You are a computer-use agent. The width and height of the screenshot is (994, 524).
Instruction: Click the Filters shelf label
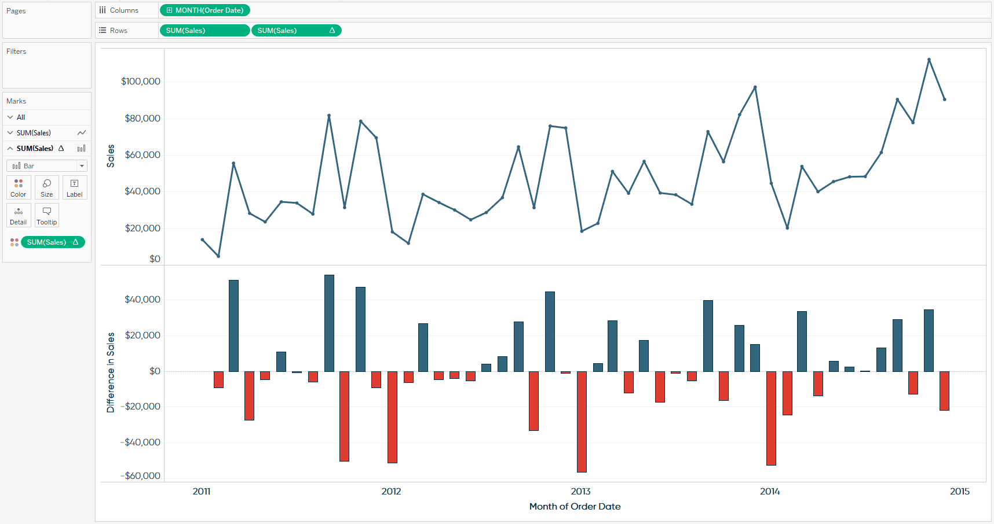[x=16, y=51]
